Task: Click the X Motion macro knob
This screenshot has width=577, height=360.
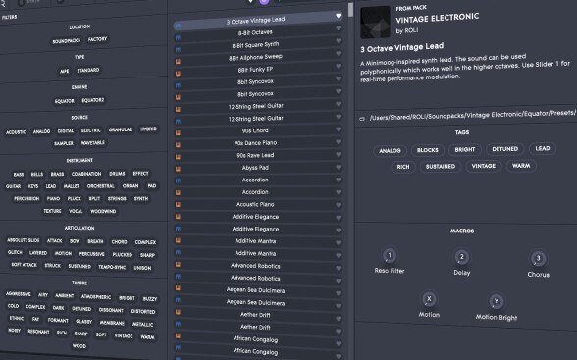Action: (x=429, y=299)
